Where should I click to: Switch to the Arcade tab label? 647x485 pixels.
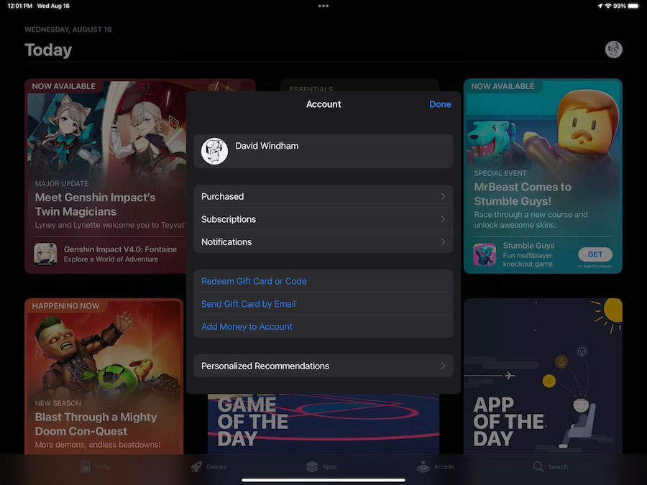pos(444,467)
